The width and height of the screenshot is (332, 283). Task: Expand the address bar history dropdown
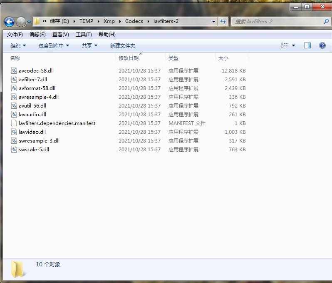(213, 21)
